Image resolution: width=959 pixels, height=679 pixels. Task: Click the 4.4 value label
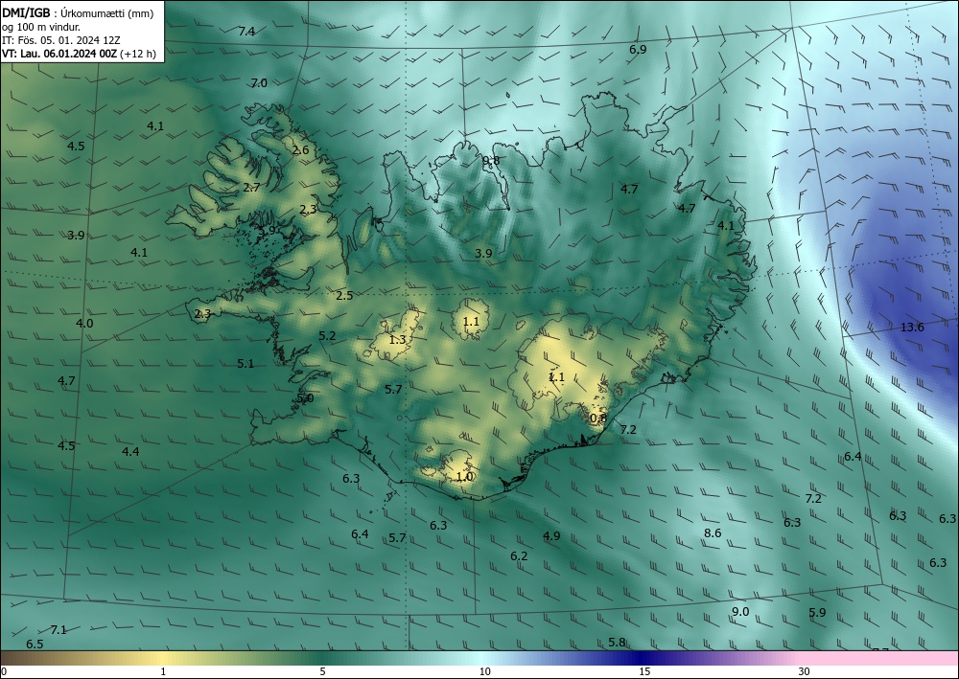click(130, 452)
